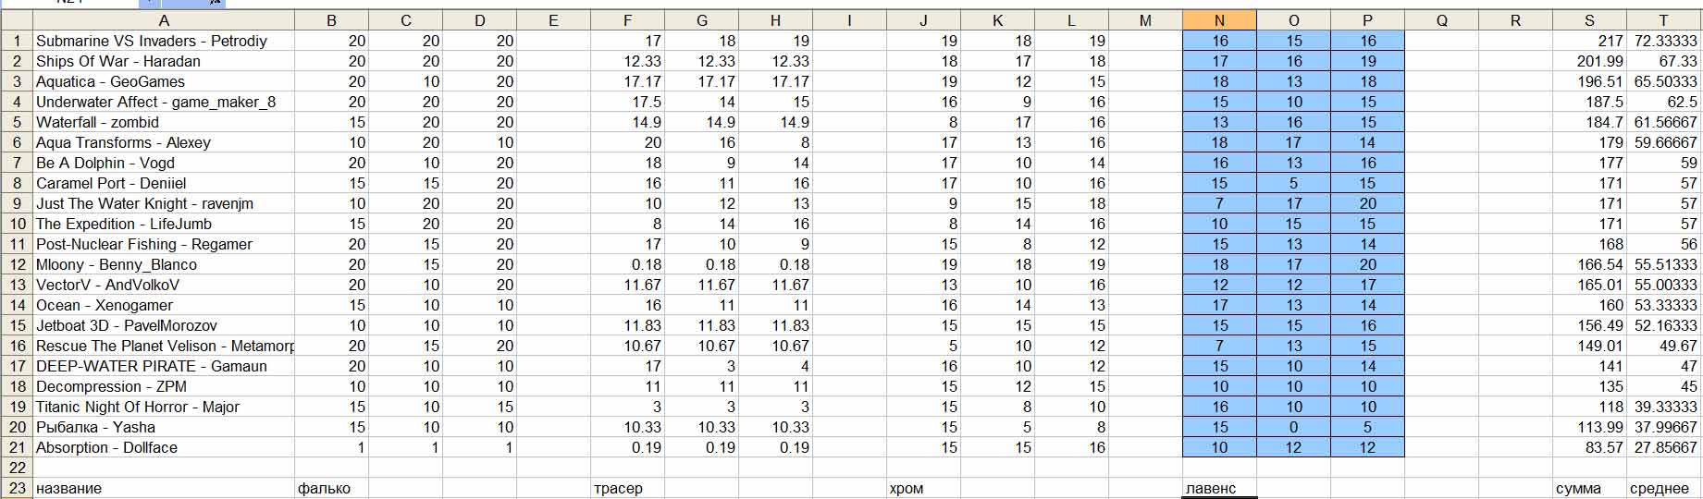Select column N header
Screen dimensions: 1703x499
point(1219,20)
